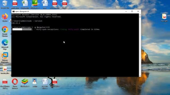Screen dimensions: 170x95
Task: Select the Neet Planner PDF icon
Action: coord(5,84)
